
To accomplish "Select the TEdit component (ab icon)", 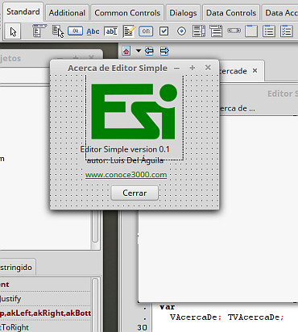I will [x=111, y=31].
